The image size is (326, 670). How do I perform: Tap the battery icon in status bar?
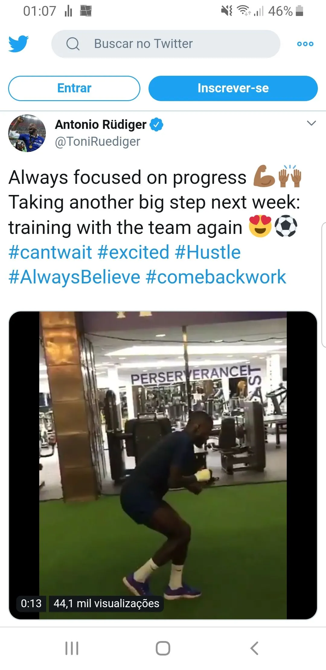299,11
